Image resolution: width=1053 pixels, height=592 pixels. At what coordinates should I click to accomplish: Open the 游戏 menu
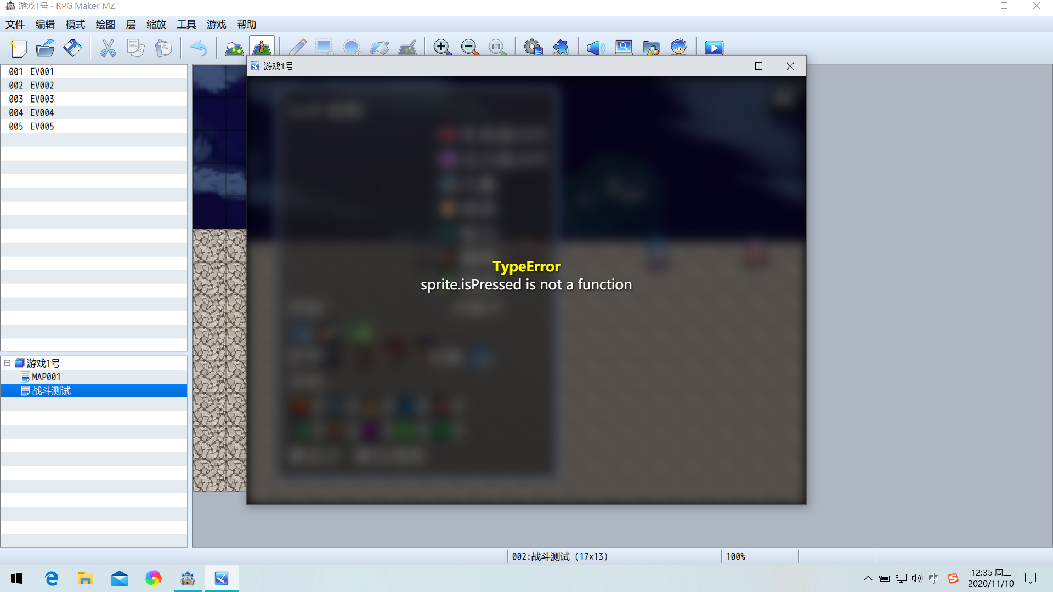coord(217,24)
